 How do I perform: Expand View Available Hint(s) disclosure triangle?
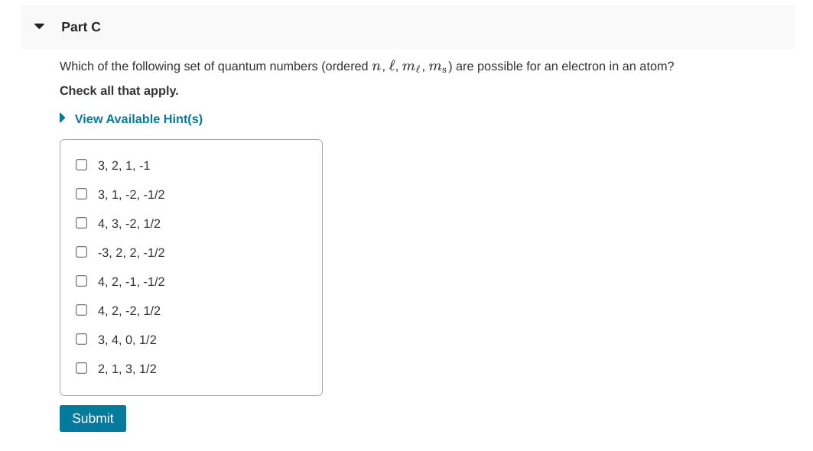(x=61, y=117)
